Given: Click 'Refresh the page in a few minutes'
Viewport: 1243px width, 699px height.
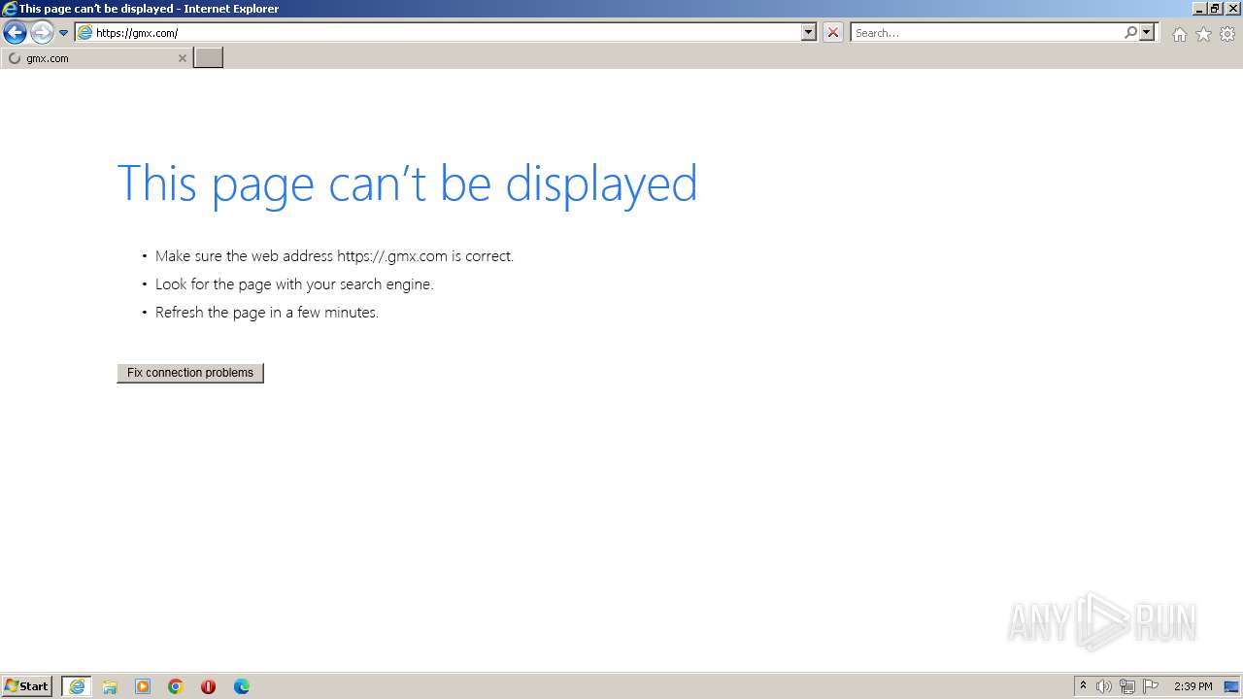Looking at the screenshot, I should (267, 313).
